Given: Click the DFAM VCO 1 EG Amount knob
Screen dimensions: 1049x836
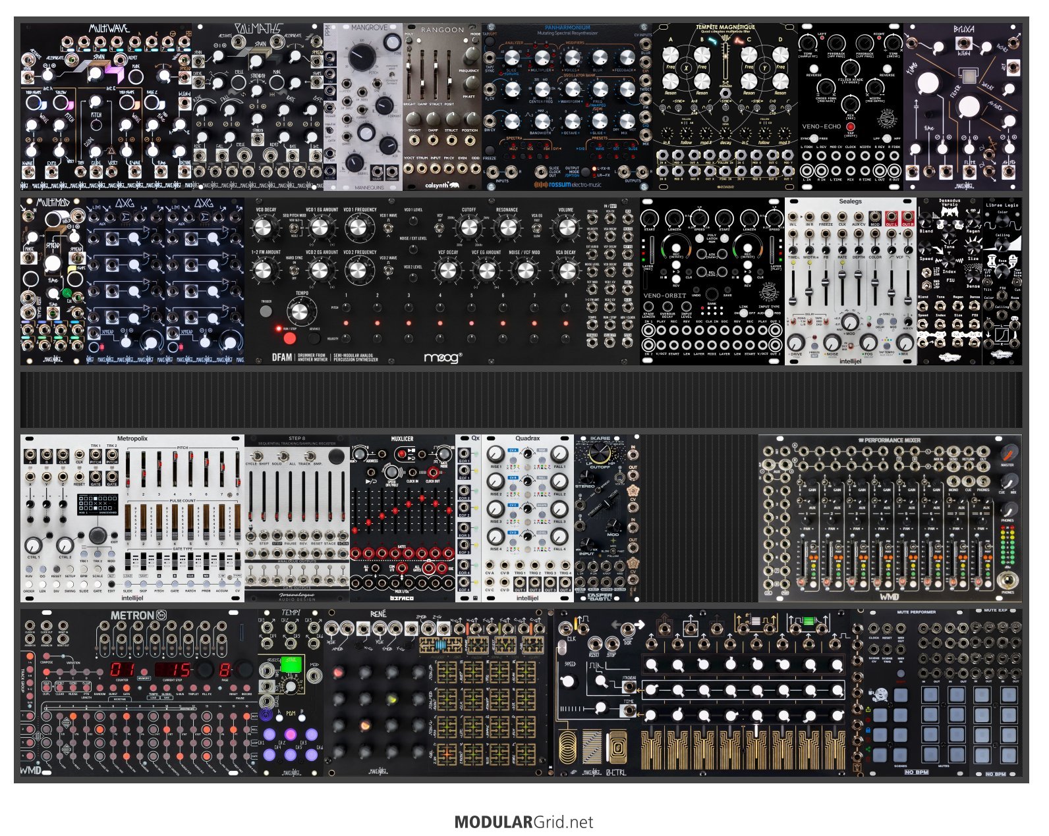Looking at the screenshot, I should point(320,228).
